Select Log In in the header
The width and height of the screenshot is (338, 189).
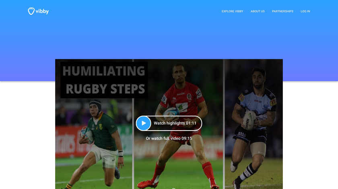click(x=305, y=11)
